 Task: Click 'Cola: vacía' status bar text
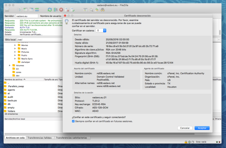pyautogui.click(x=201, y=142)
